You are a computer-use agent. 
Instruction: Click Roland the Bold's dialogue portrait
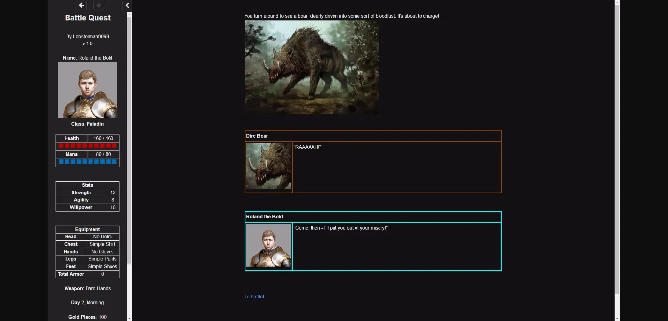(x=268, y=245)
